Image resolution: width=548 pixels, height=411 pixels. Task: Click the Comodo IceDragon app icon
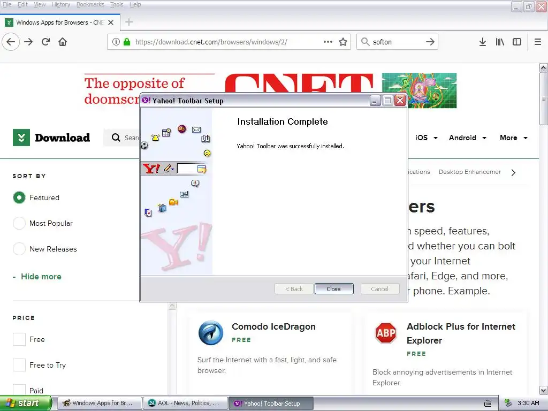coord(211,333)
